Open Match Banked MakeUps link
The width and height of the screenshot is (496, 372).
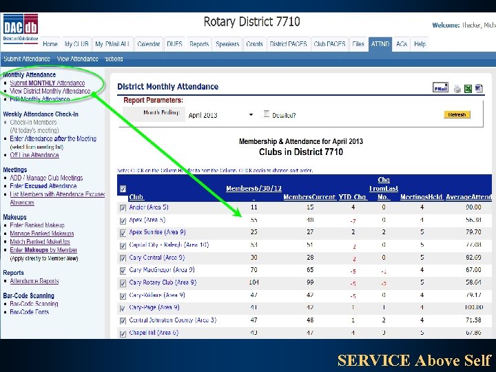40,242
